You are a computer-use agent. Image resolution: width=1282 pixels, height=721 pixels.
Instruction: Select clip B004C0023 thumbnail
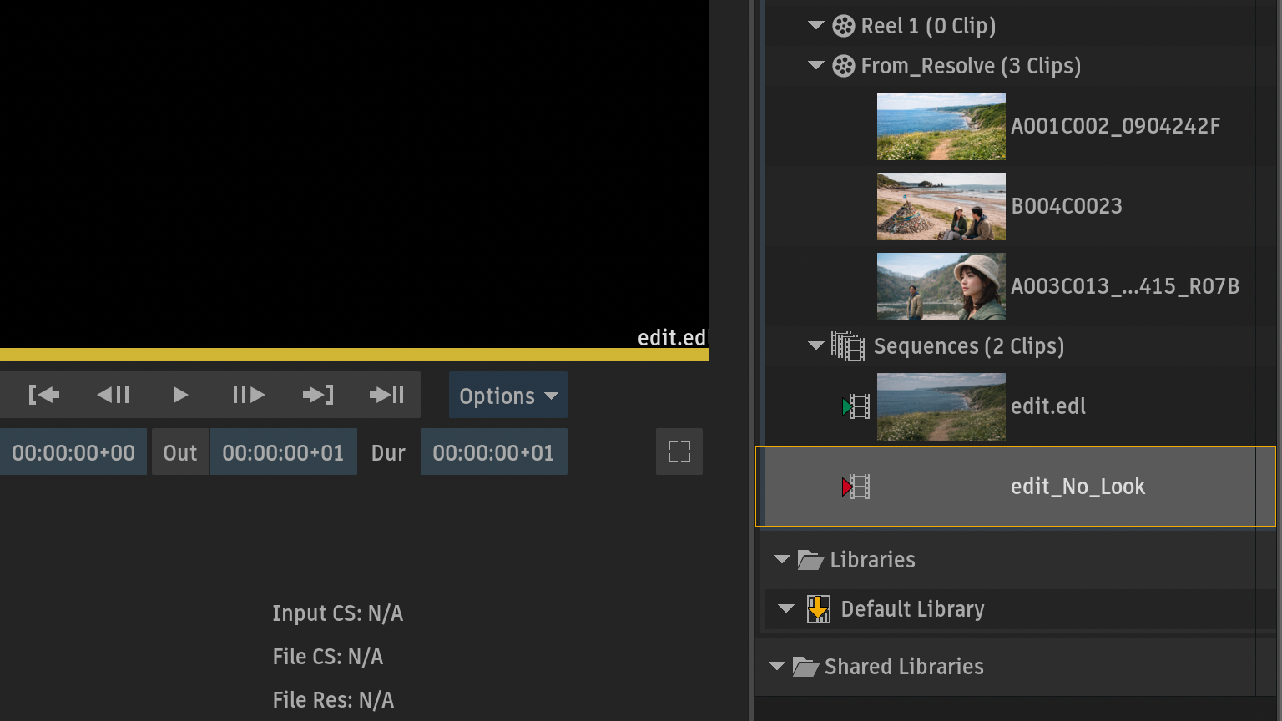click(x=941, y=206)
